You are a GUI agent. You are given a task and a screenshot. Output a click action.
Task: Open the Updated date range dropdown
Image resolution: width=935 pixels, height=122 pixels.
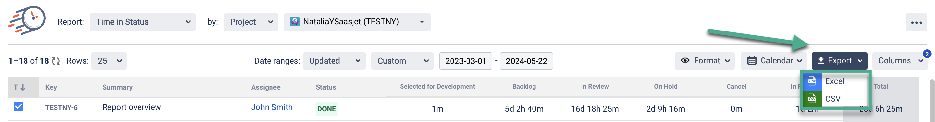pyautogui.click(x=334, y=61)
